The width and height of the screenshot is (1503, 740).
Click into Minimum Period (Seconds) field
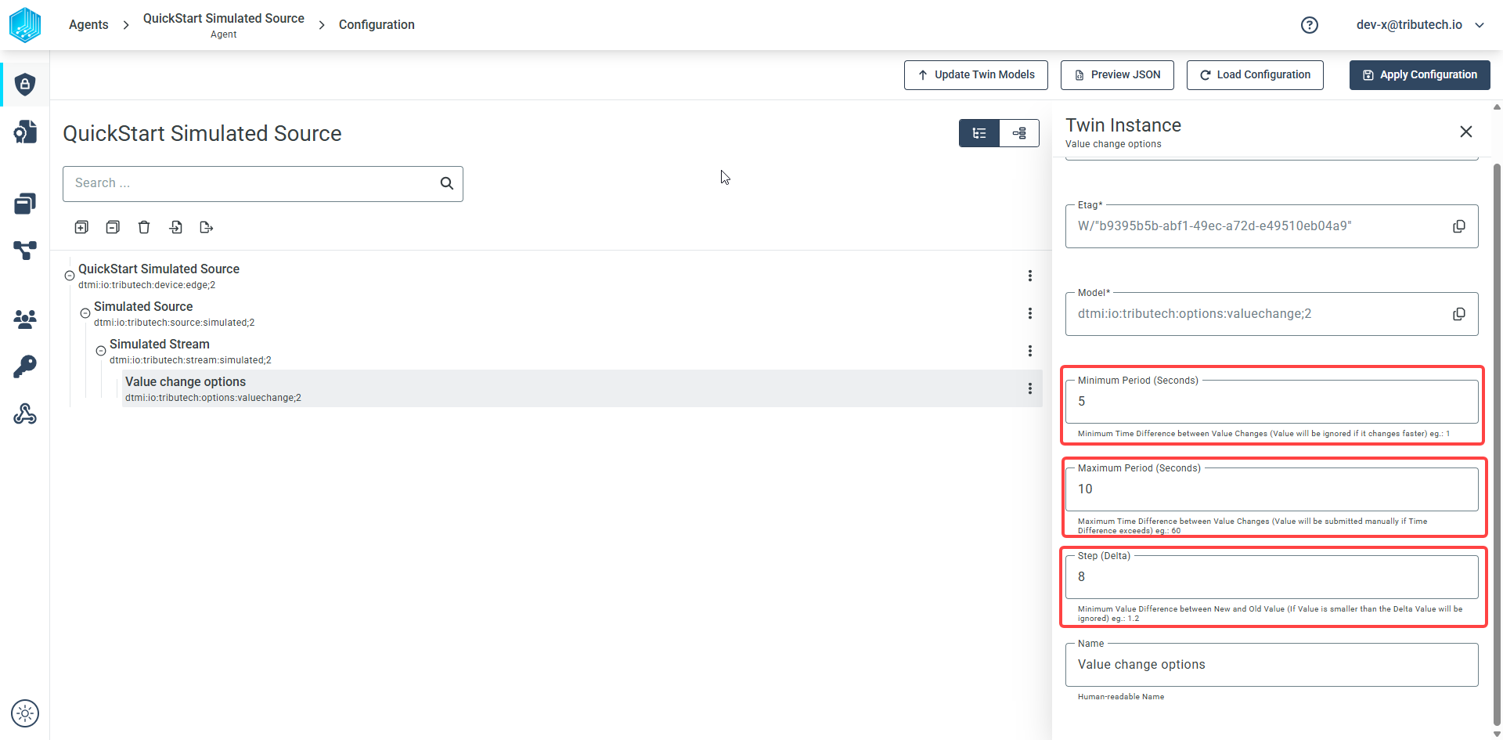[x=1271, y=402]
